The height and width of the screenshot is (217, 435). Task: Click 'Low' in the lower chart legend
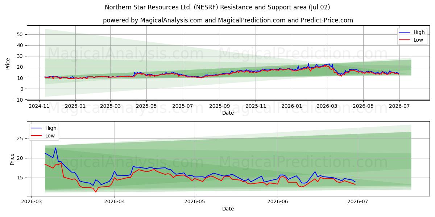(50, 136)
